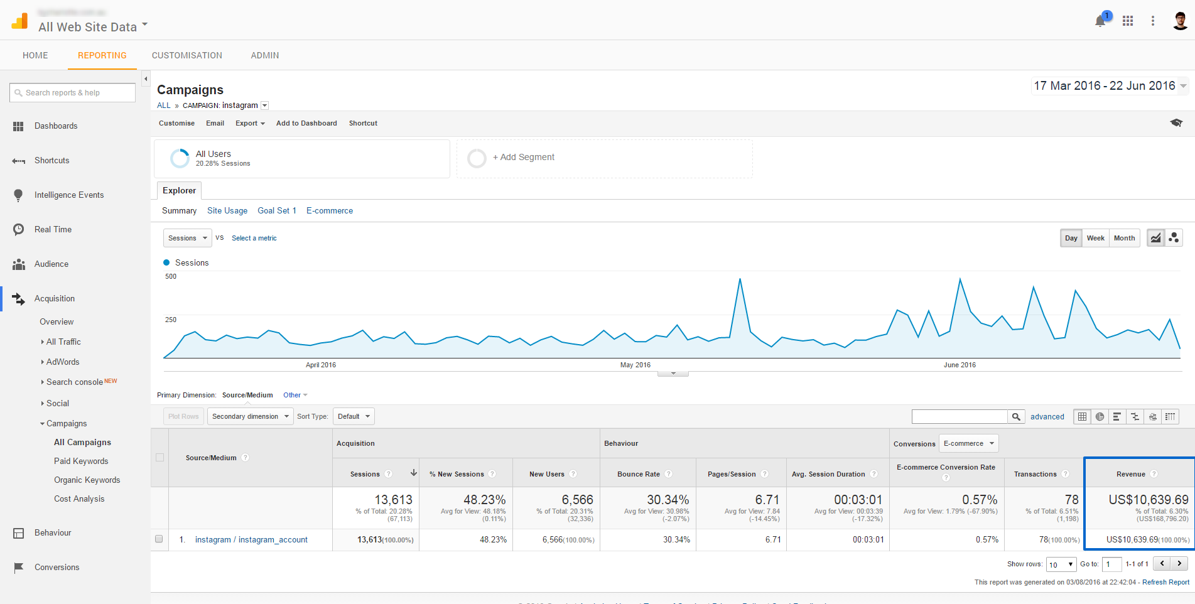Switch chart to motion chart view
The height and width of the screenshot is (604, 1195).
[1174, 238]
